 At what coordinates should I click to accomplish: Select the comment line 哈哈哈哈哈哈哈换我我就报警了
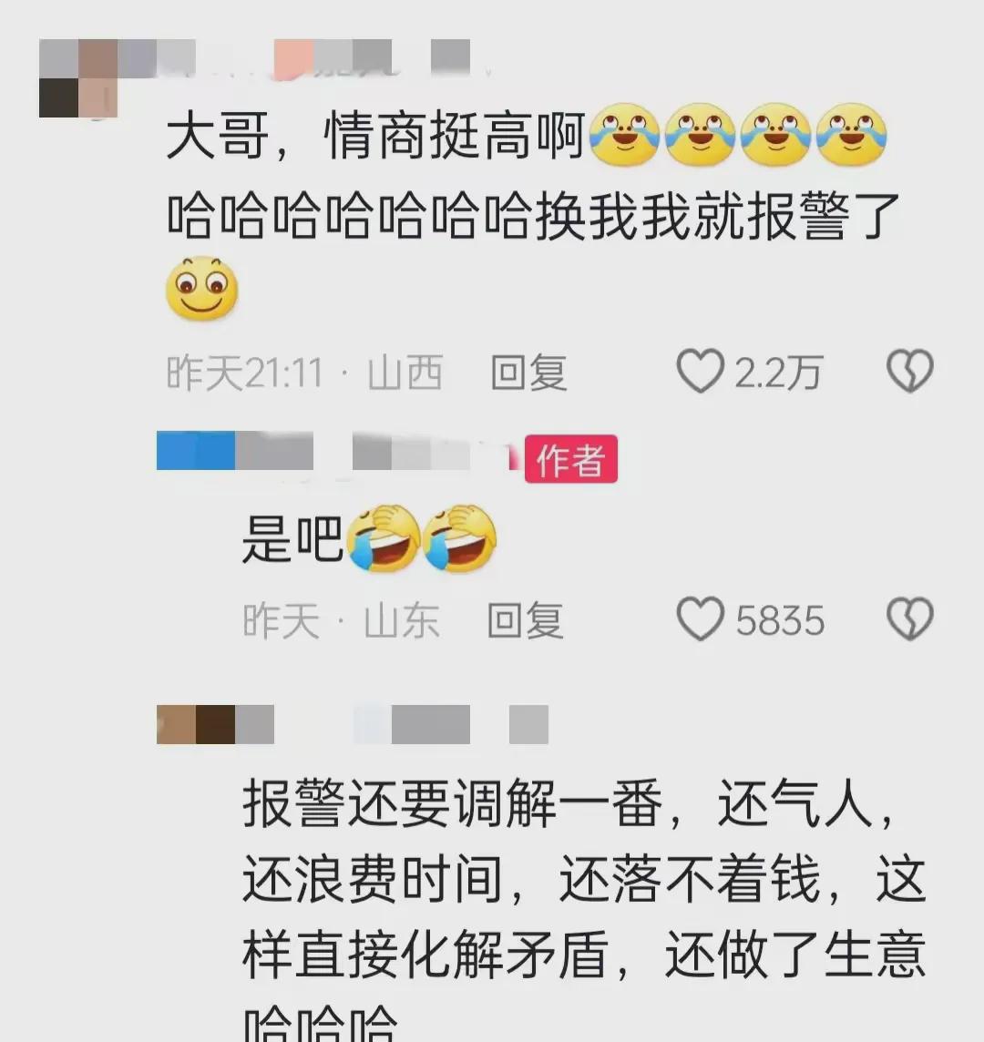pos(533,216)
